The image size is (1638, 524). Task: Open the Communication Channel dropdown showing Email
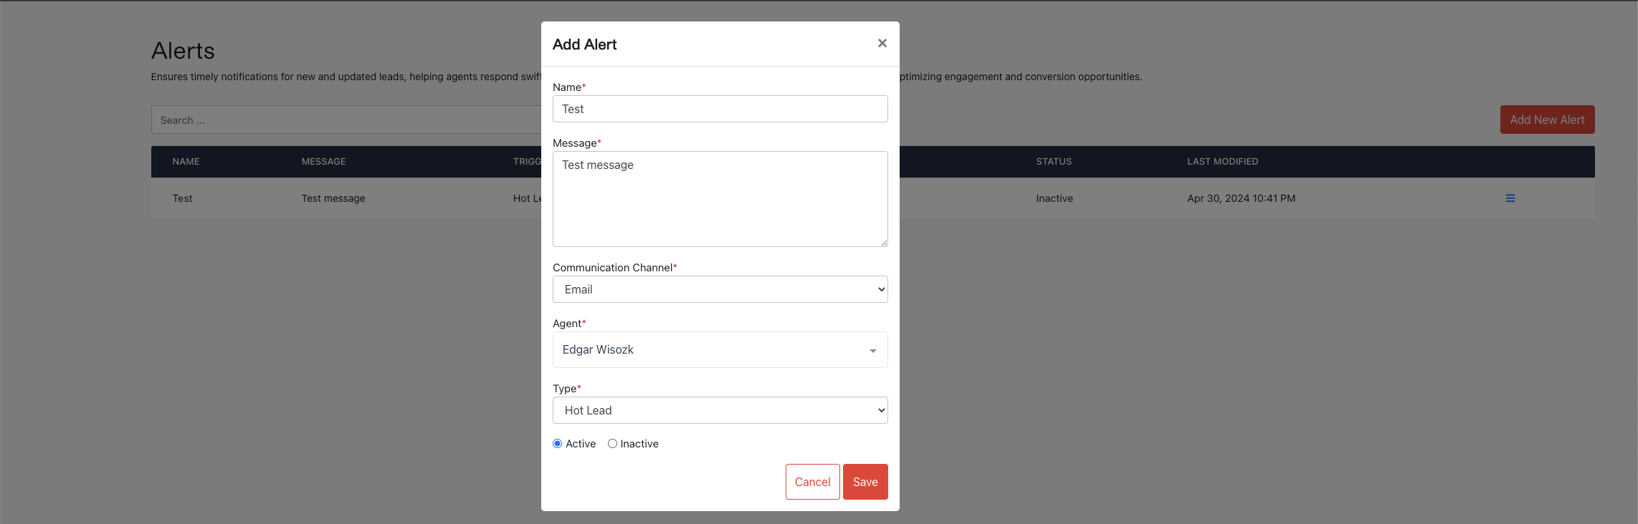coord(720,289)
